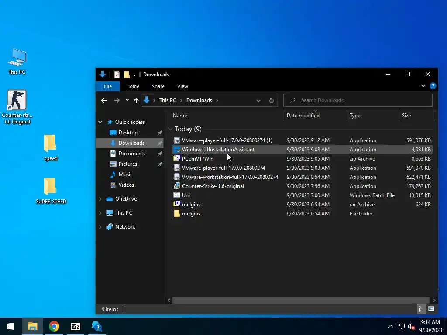The image size is (447, 335).
Task: Select the SUPER SPEED desktop folder
Action: point(51,191)
